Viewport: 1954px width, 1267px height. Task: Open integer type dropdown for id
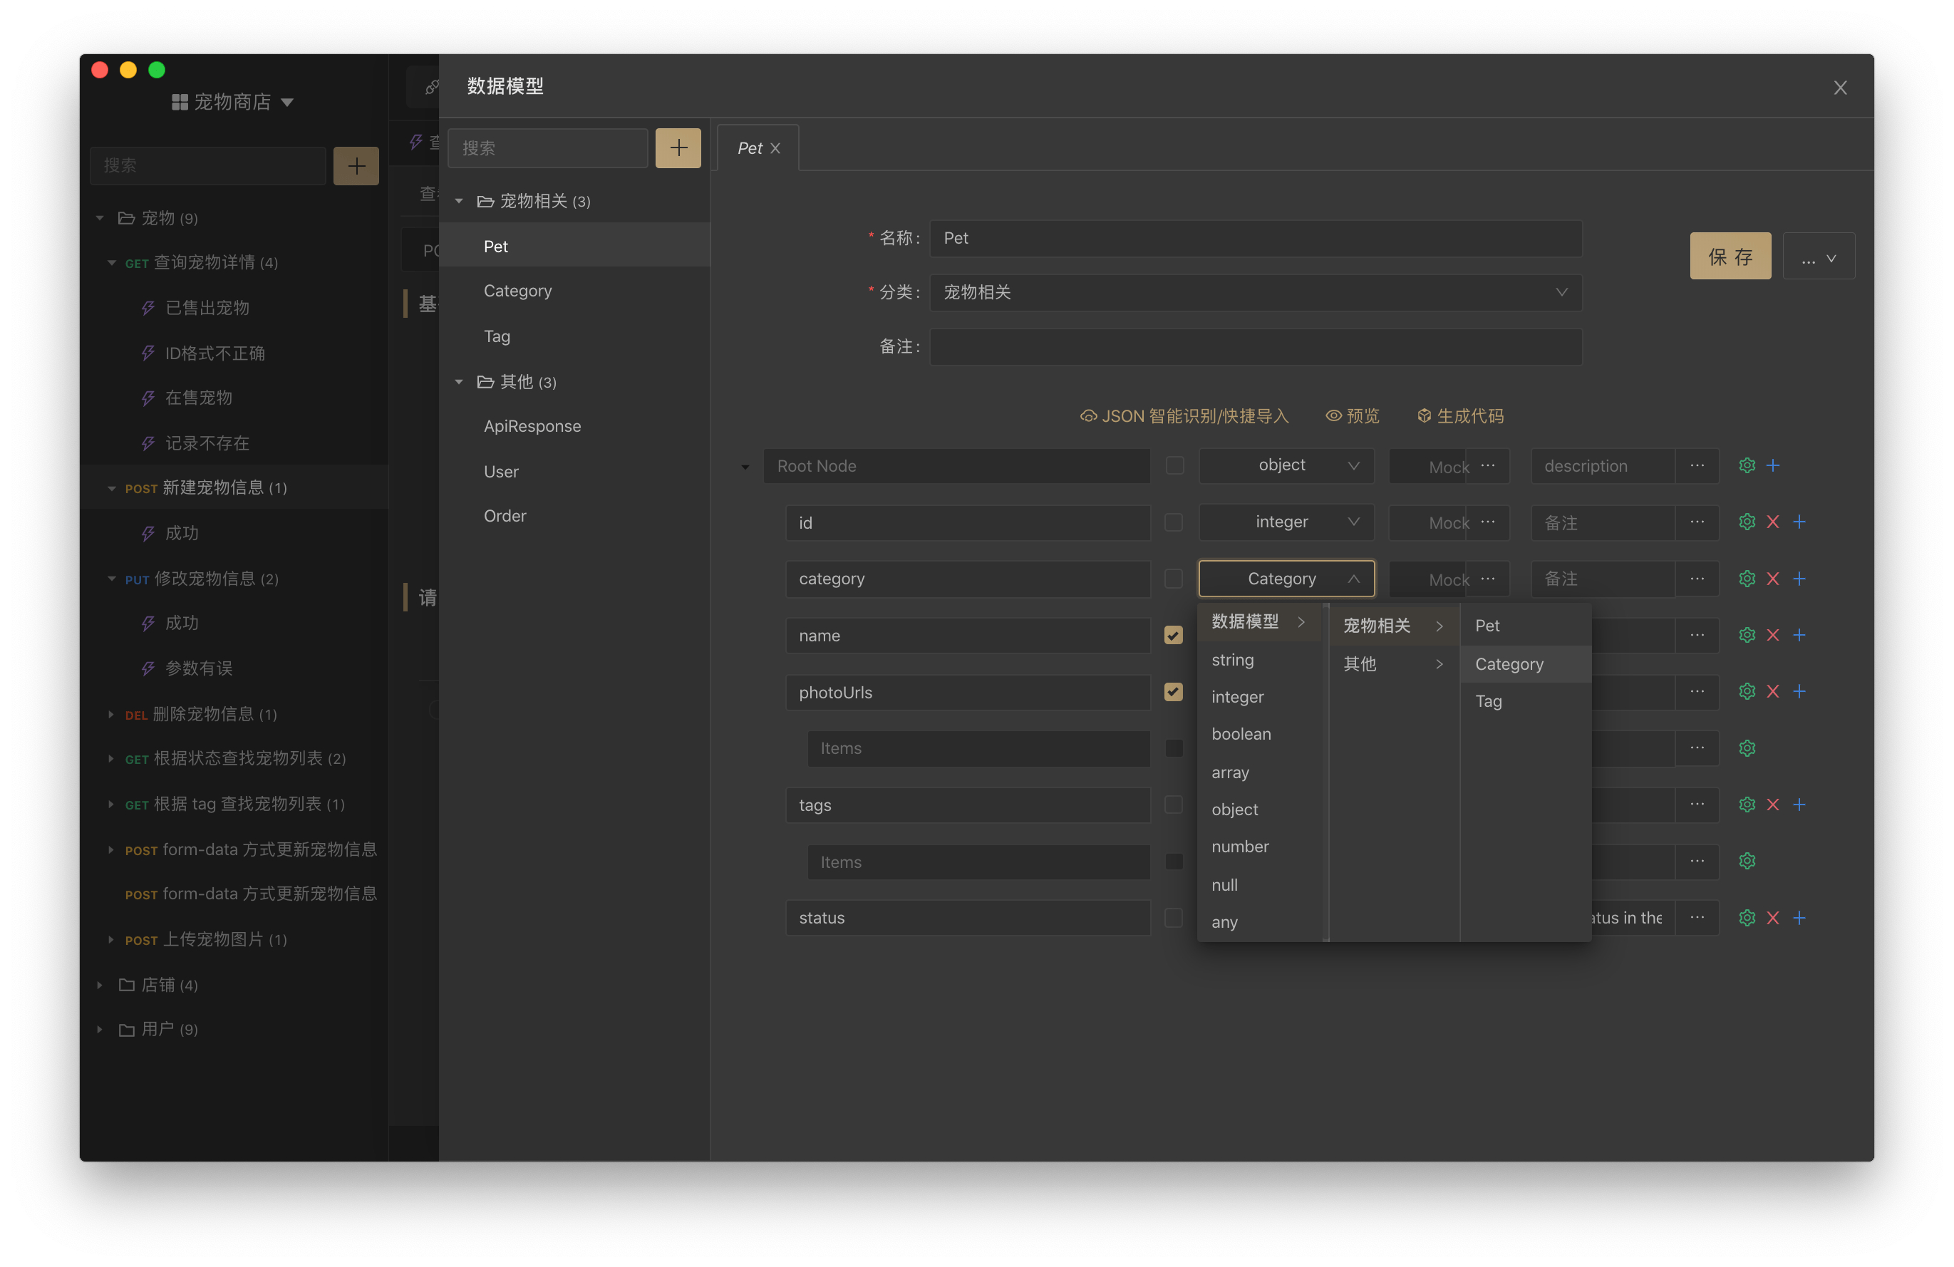[x=1286, y=522]
